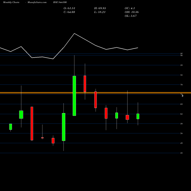Click the open value "O: 61.51"
191x191 pixels.
(x=69, y=8)
